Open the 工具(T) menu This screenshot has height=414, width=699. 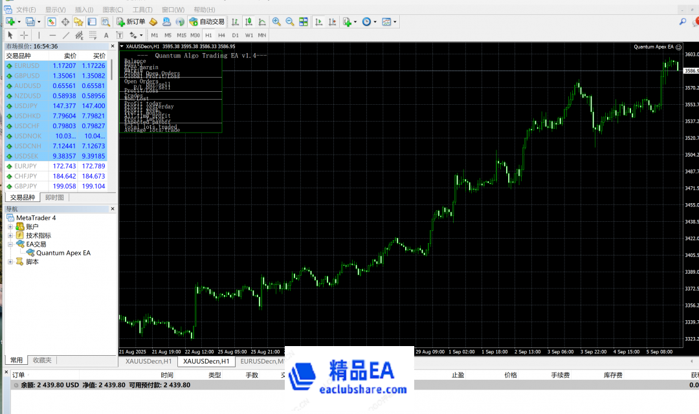coord(142,10)
